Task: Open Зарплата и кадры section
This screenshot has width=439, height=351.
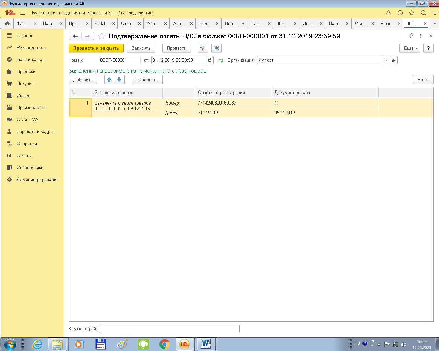Action: pos(35,131)
